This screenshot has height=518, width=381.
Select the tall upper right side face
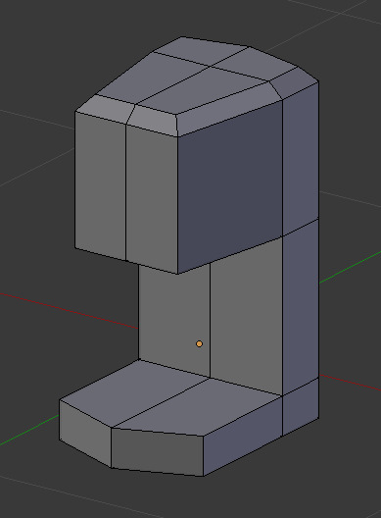pyautogui.click(x=300, y=159)
